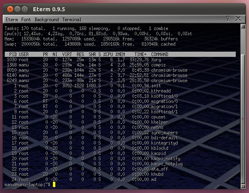Click the 144m RES value
The width and height of the screenshot is (249, 193).
click(79, 75)
